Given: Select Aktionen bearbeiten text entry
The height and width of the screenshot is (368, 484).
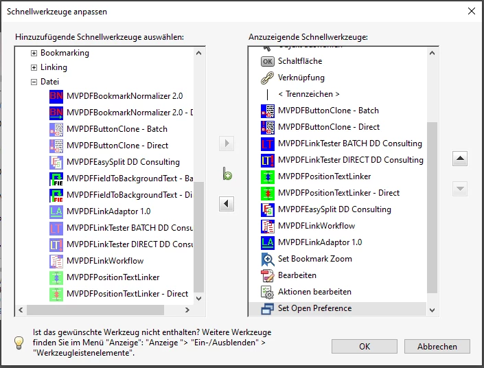Looking at the screenshot, I should pos(314,292).
